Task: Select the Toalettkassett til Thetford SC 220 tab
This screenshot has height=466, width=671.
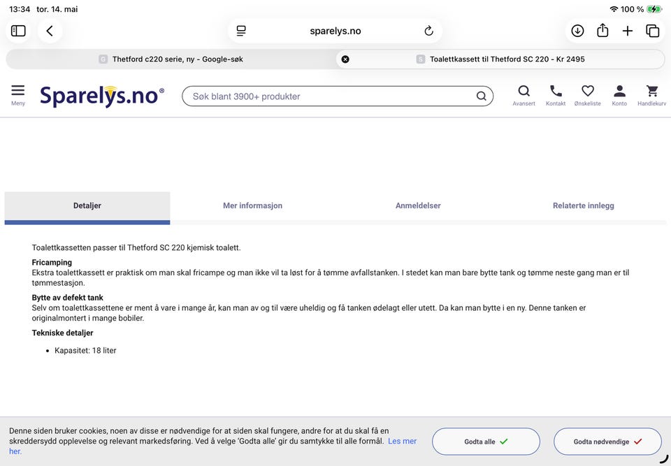Action: pos(500,59)
